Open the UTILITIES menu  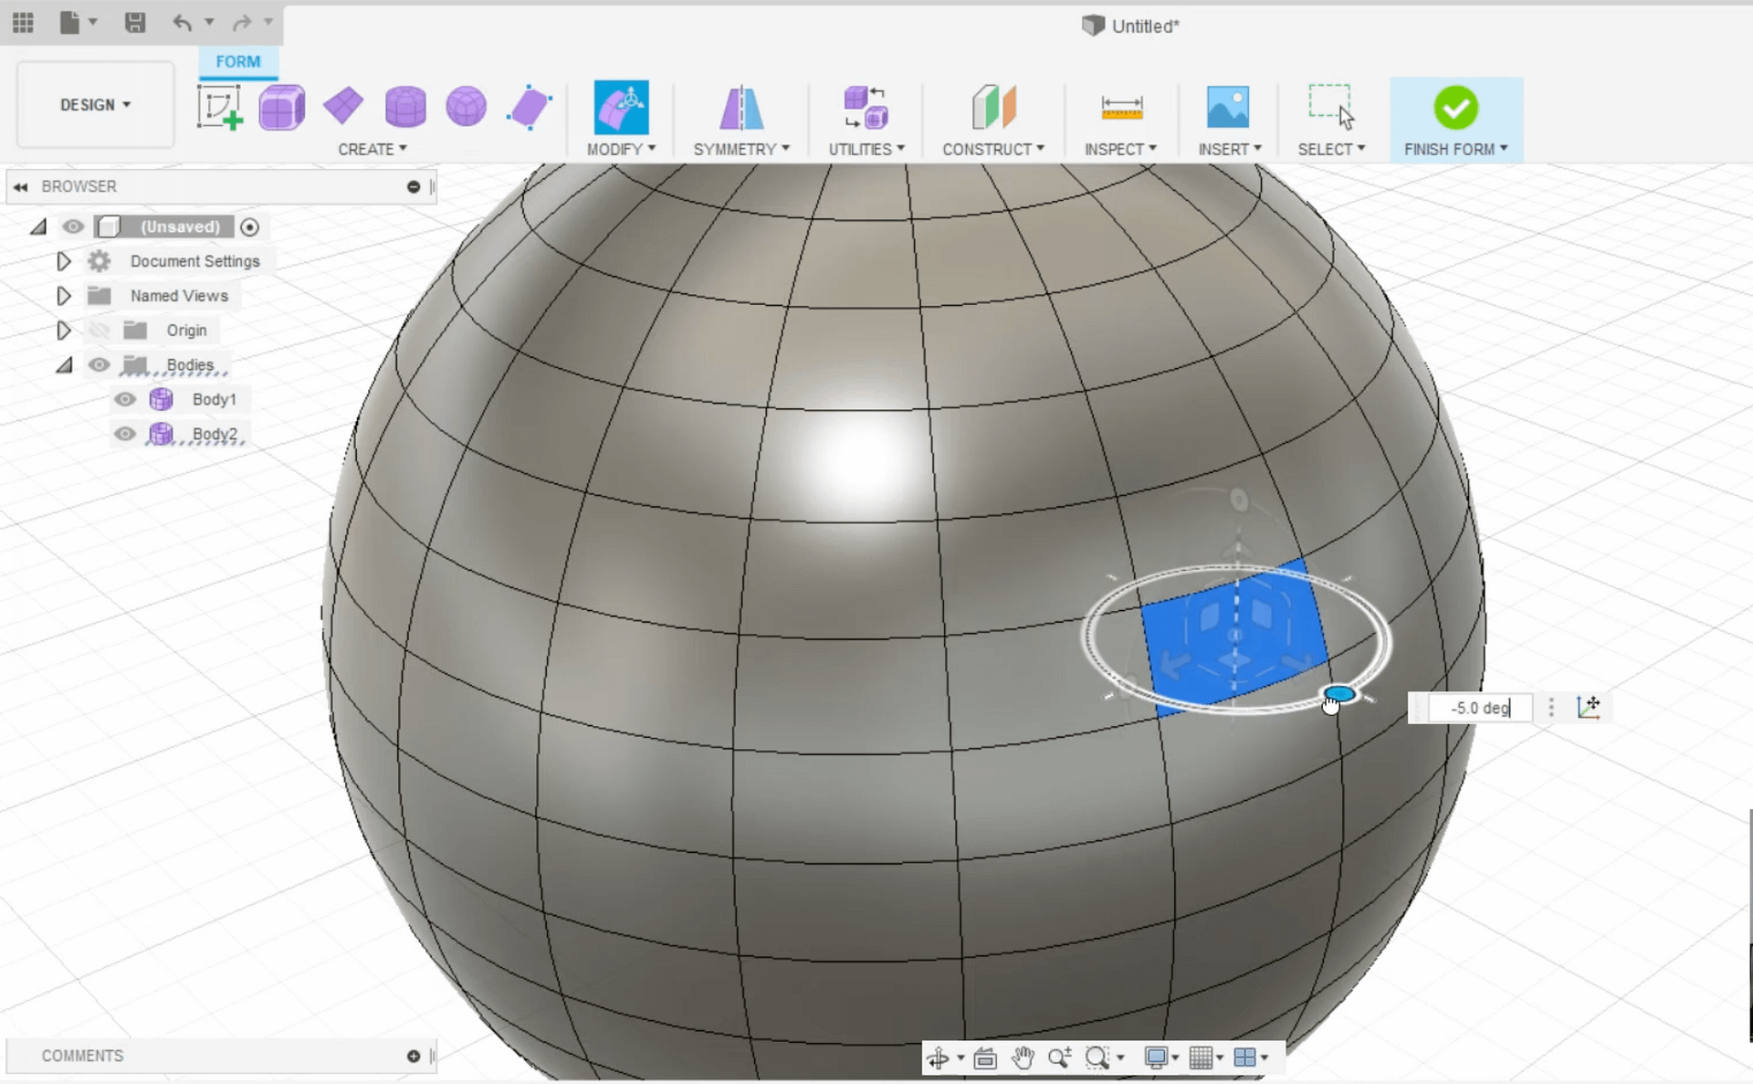click(x=866, y=149)
